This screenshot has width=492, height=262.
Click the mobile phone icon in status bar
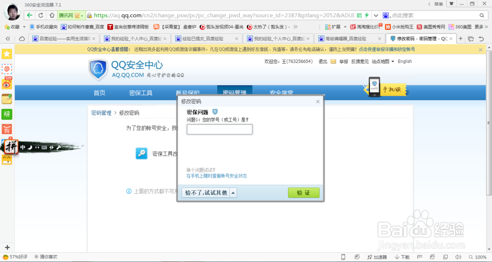click(x=343, y=257)
